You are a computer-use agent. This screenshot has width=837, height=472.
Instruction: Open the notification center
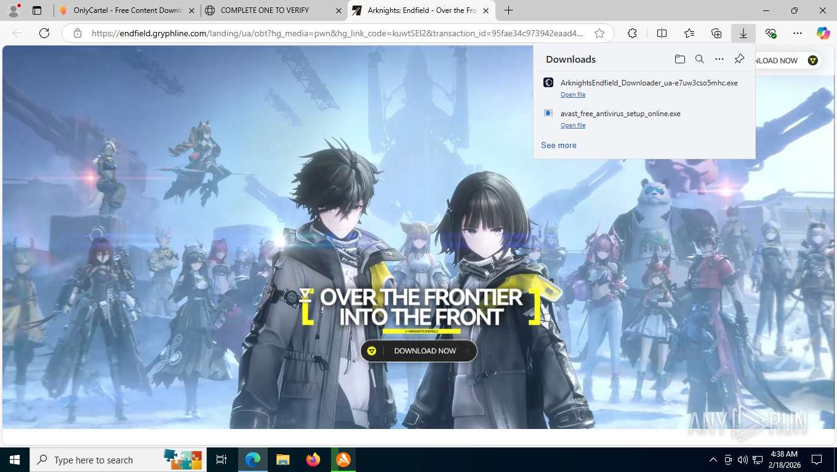(x=817, y=460)
